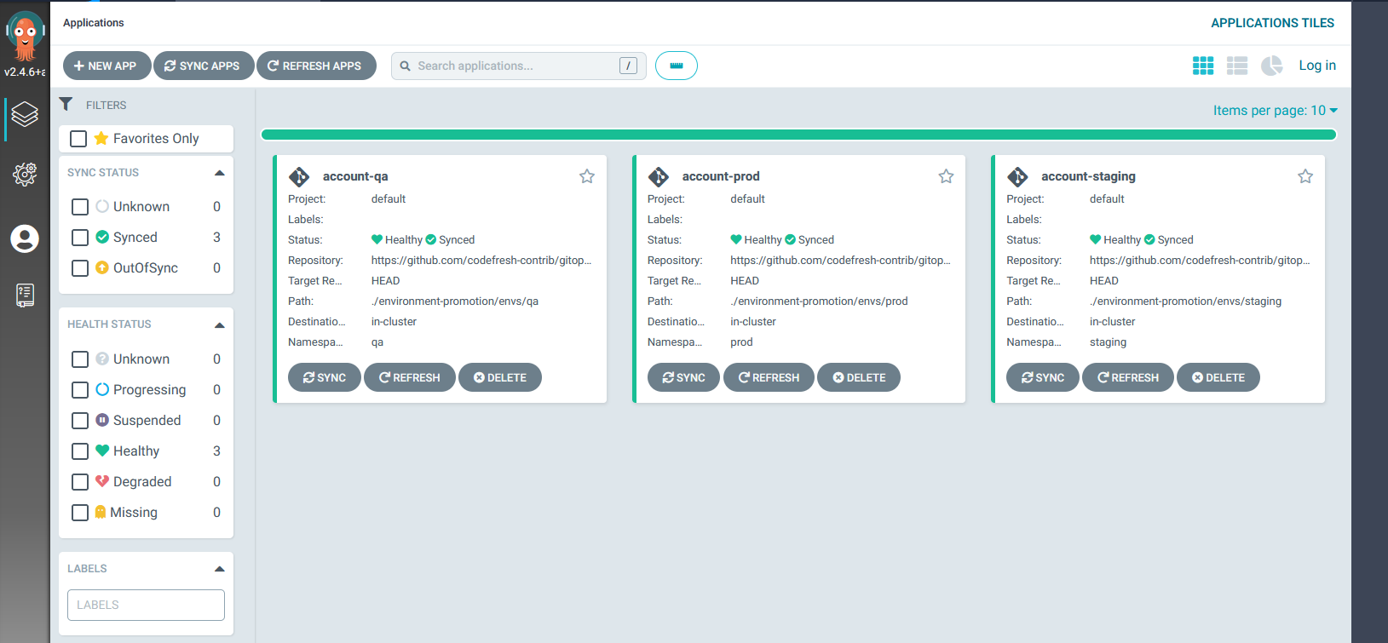Collapse the Sync Status filter section
The width and height of the screenshot is (1388, 643).
(x=219, y=173)
